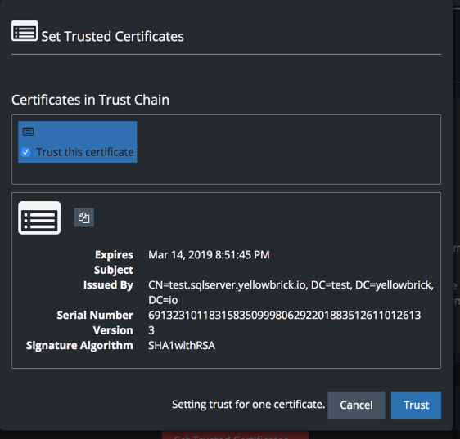This screenshot has width=460, height=439.
Task: Click the Subject field label
Action: coord(114,270)
